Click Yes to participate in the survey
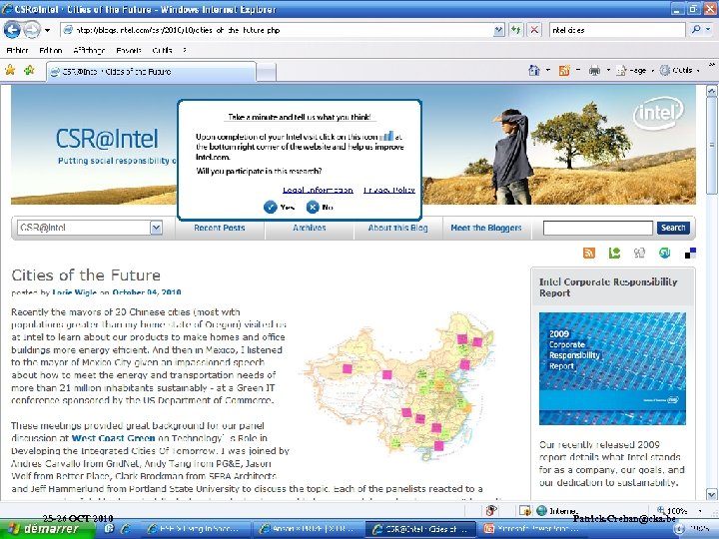The image size is (719, 539). [280, 208]
